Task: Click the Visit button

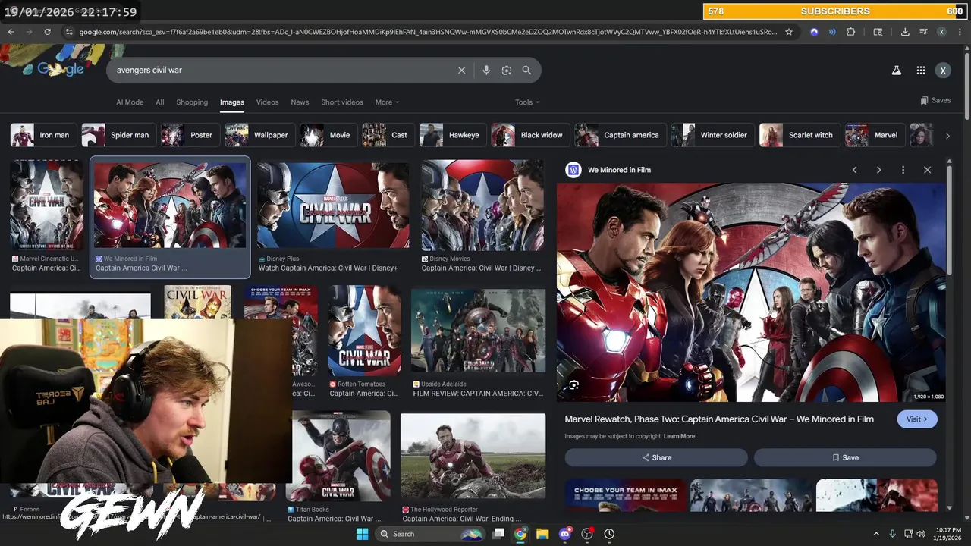Action: [x=916, y=419]
